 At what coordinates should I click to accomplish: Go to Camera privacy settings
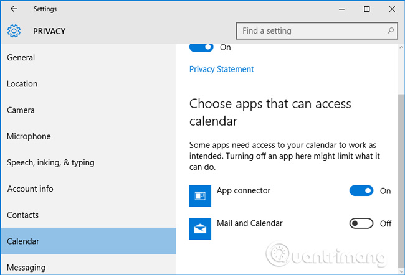pos(21,110)
